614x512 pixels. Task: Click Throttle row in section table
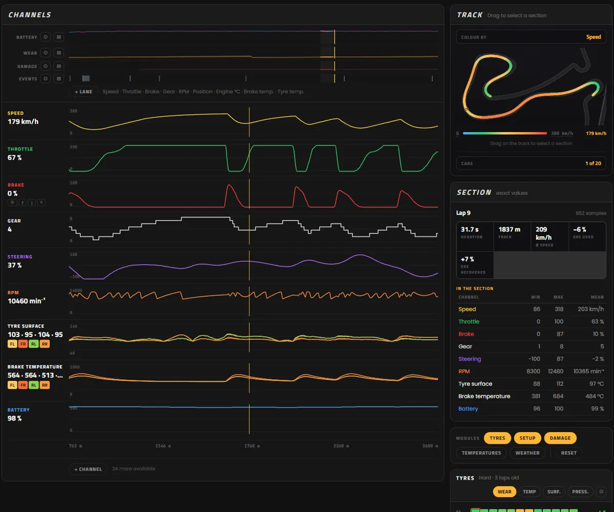click(531, 322)
